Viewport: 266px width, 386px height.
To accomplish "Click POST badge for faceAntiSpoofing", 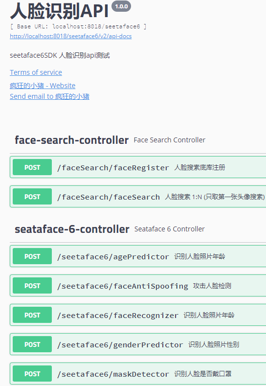I will coord(32,286).
